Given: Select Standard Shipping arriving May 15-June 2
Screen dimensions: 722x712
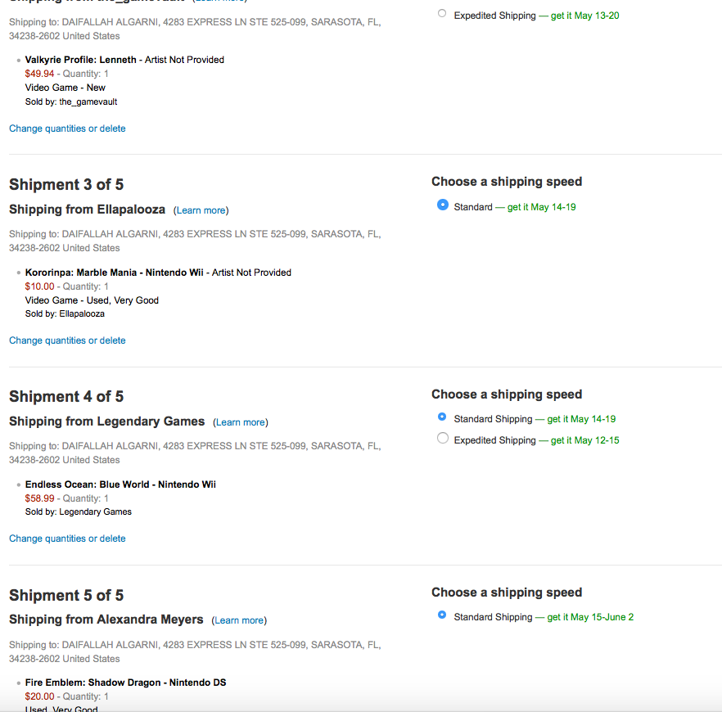Looking at the screenshot, I should click(443, 615).
